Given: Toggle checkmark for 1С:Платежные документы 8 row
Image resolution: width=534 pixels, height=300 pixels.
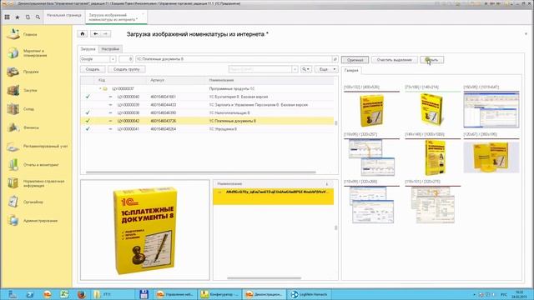Looking at the screenshot, I should click(x=88, y=121).
